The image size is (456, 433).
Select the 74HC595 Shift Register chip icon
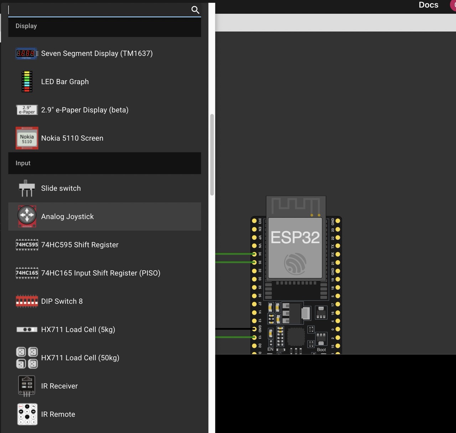pyautogui.click(x=27, y=245)
